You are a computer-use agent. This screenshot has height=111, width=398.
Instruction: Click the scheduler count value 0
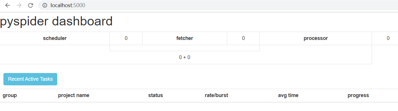click(126, 38)
